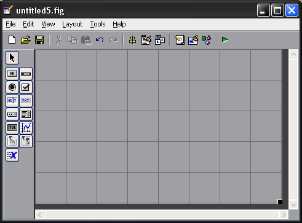Choose the Axes component
The image size is (302, 223).
(26, 128)
